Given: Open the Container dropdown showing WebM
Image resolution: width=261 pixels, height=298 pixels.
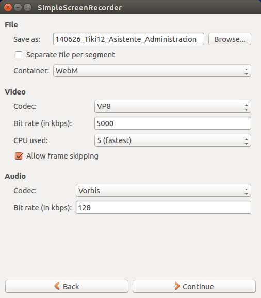Looking at the screenshot, I should 152,71.
